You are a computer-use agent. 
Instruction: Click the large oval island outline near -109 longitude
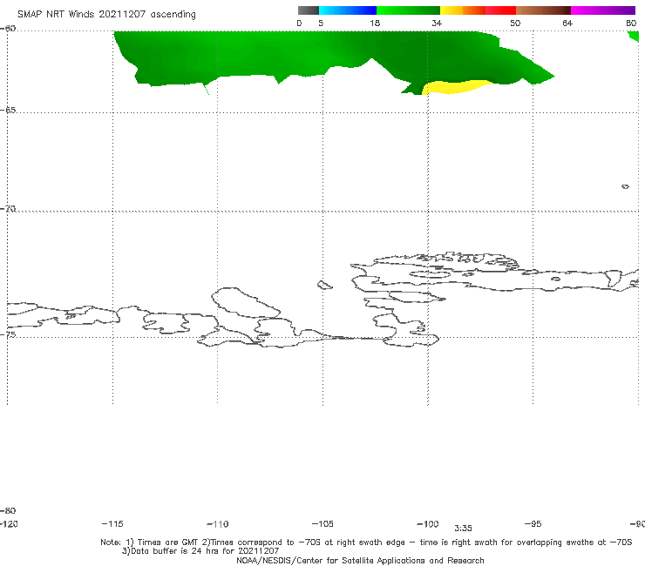[x=246, y=302]
